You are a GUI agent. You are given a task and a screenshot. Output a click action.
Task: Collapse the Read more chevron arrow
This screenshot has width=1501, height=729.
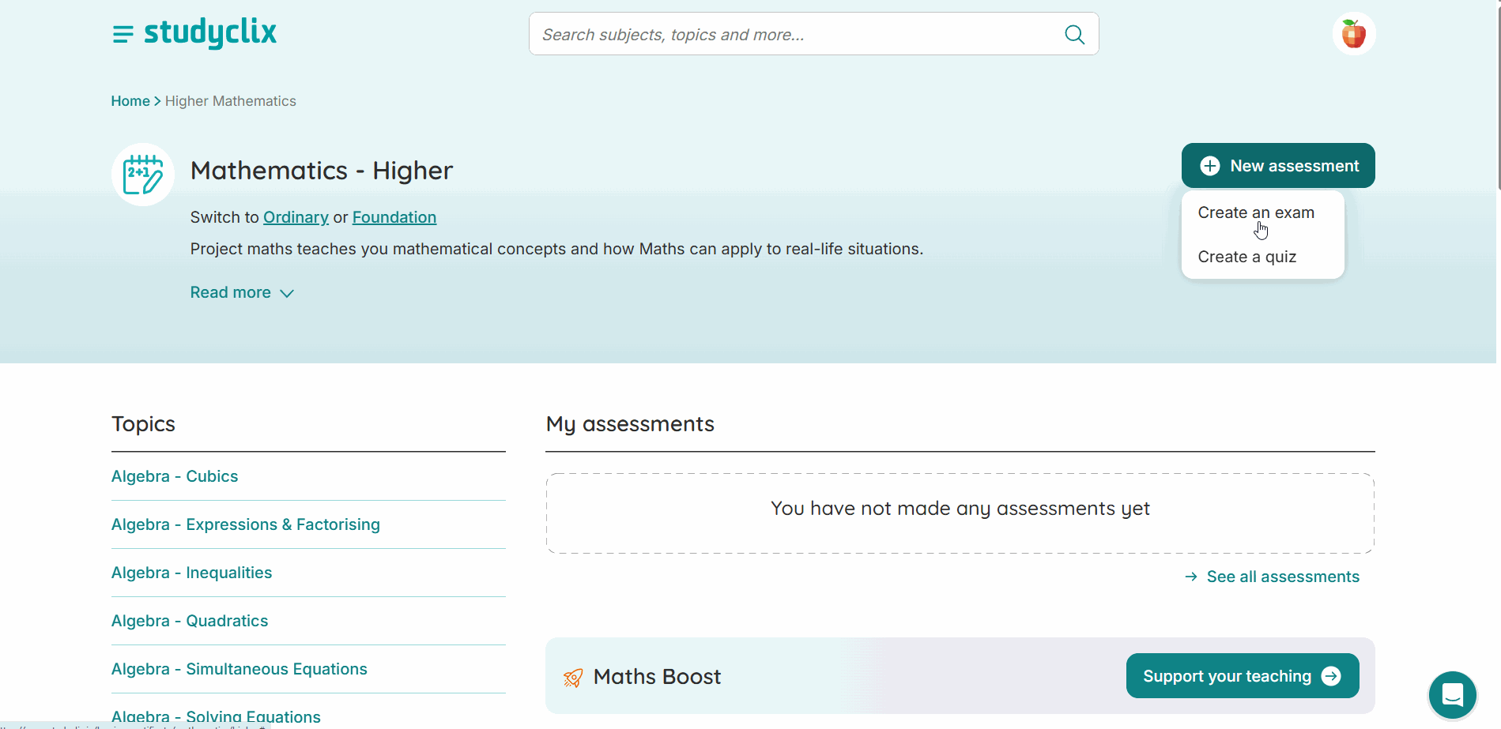[x=286, y=293]
